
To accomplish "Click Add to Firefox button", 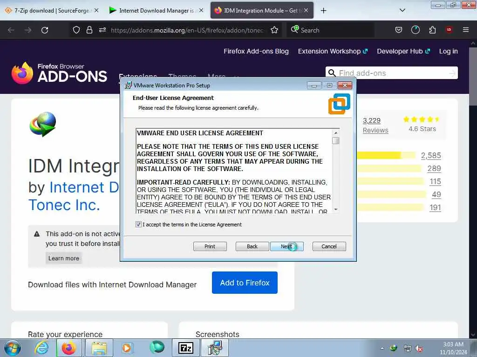I will (245, 283).
